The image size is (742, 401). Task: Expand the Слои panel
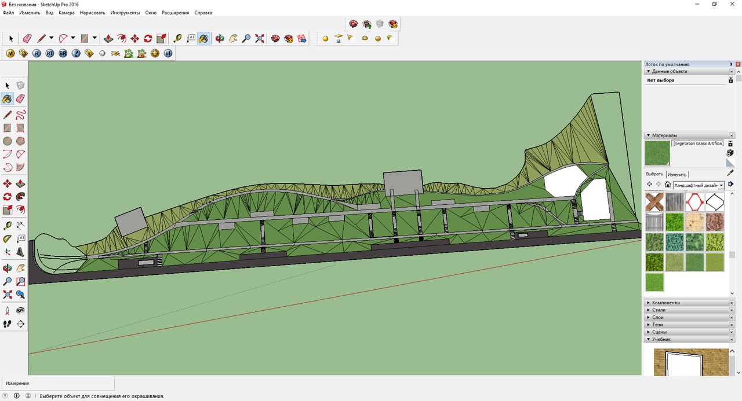click(657, 317)
